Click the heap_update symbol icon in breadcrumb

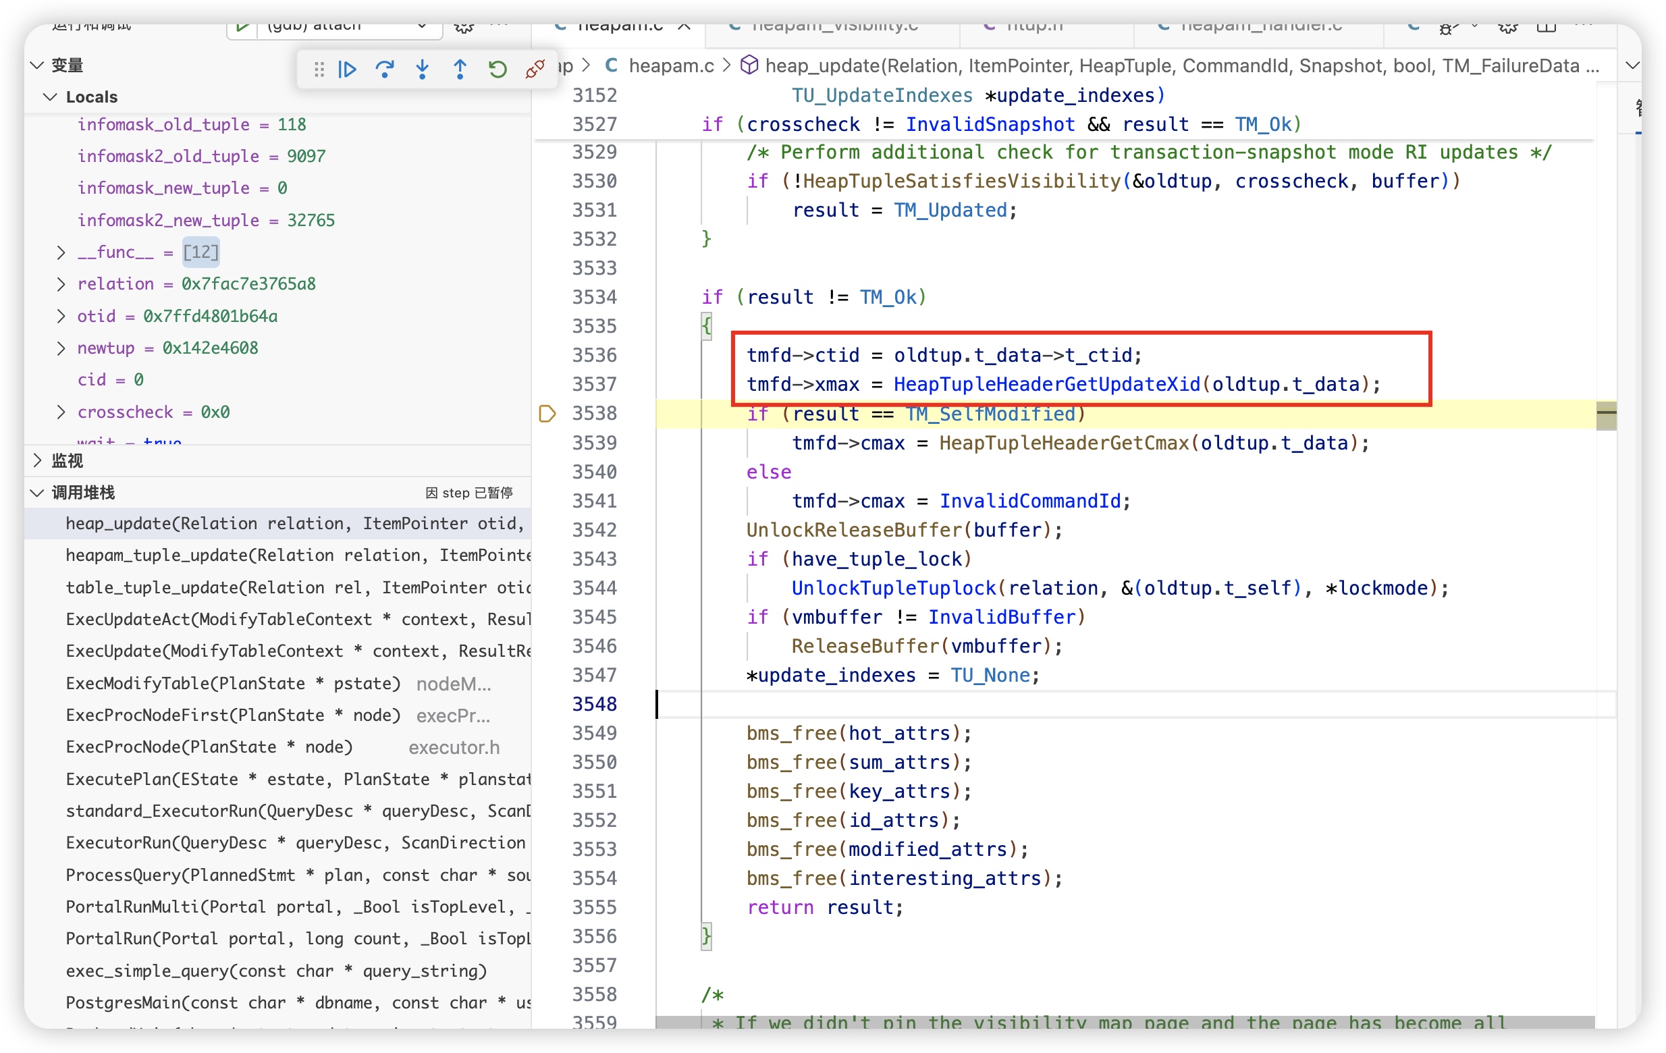[x=749, y=65]
